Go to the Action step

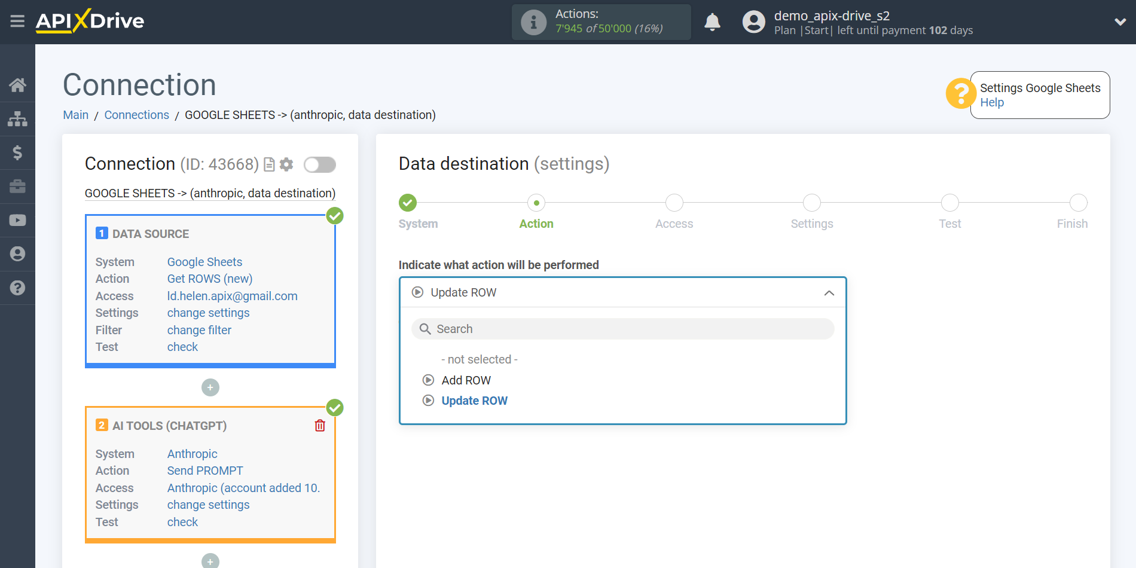point(536,203)
